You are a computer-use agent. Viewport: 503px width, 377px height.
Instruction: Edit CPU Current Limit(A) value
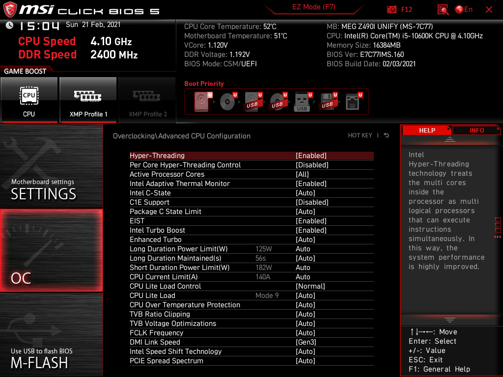click(251, 276)
